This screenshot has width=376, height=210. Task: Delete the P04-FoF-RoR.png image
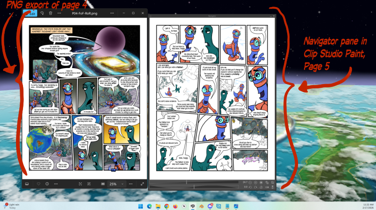(50, 14)
